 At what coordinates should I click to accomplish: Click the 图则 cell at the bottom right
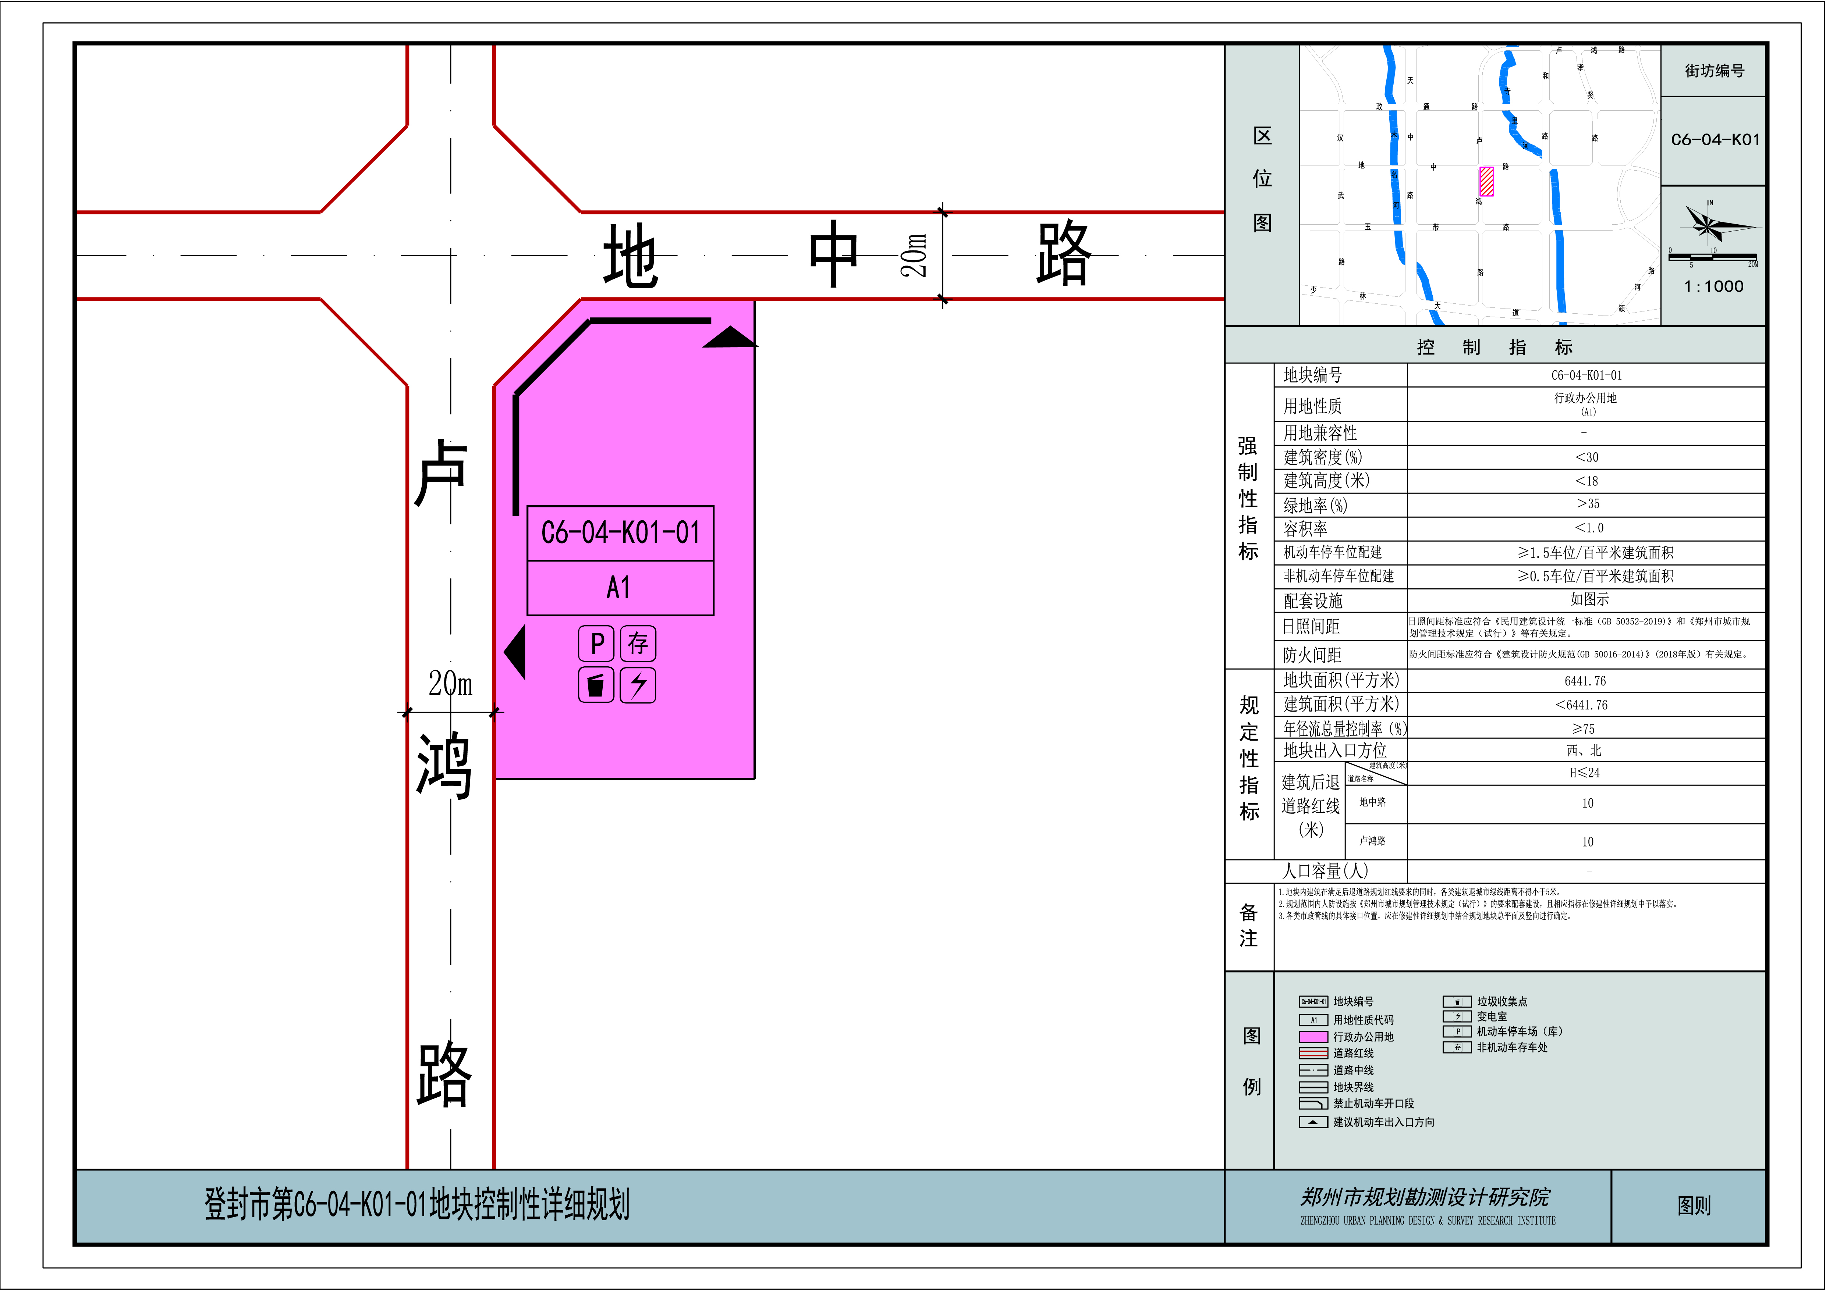click(x=1693, y=1206)
